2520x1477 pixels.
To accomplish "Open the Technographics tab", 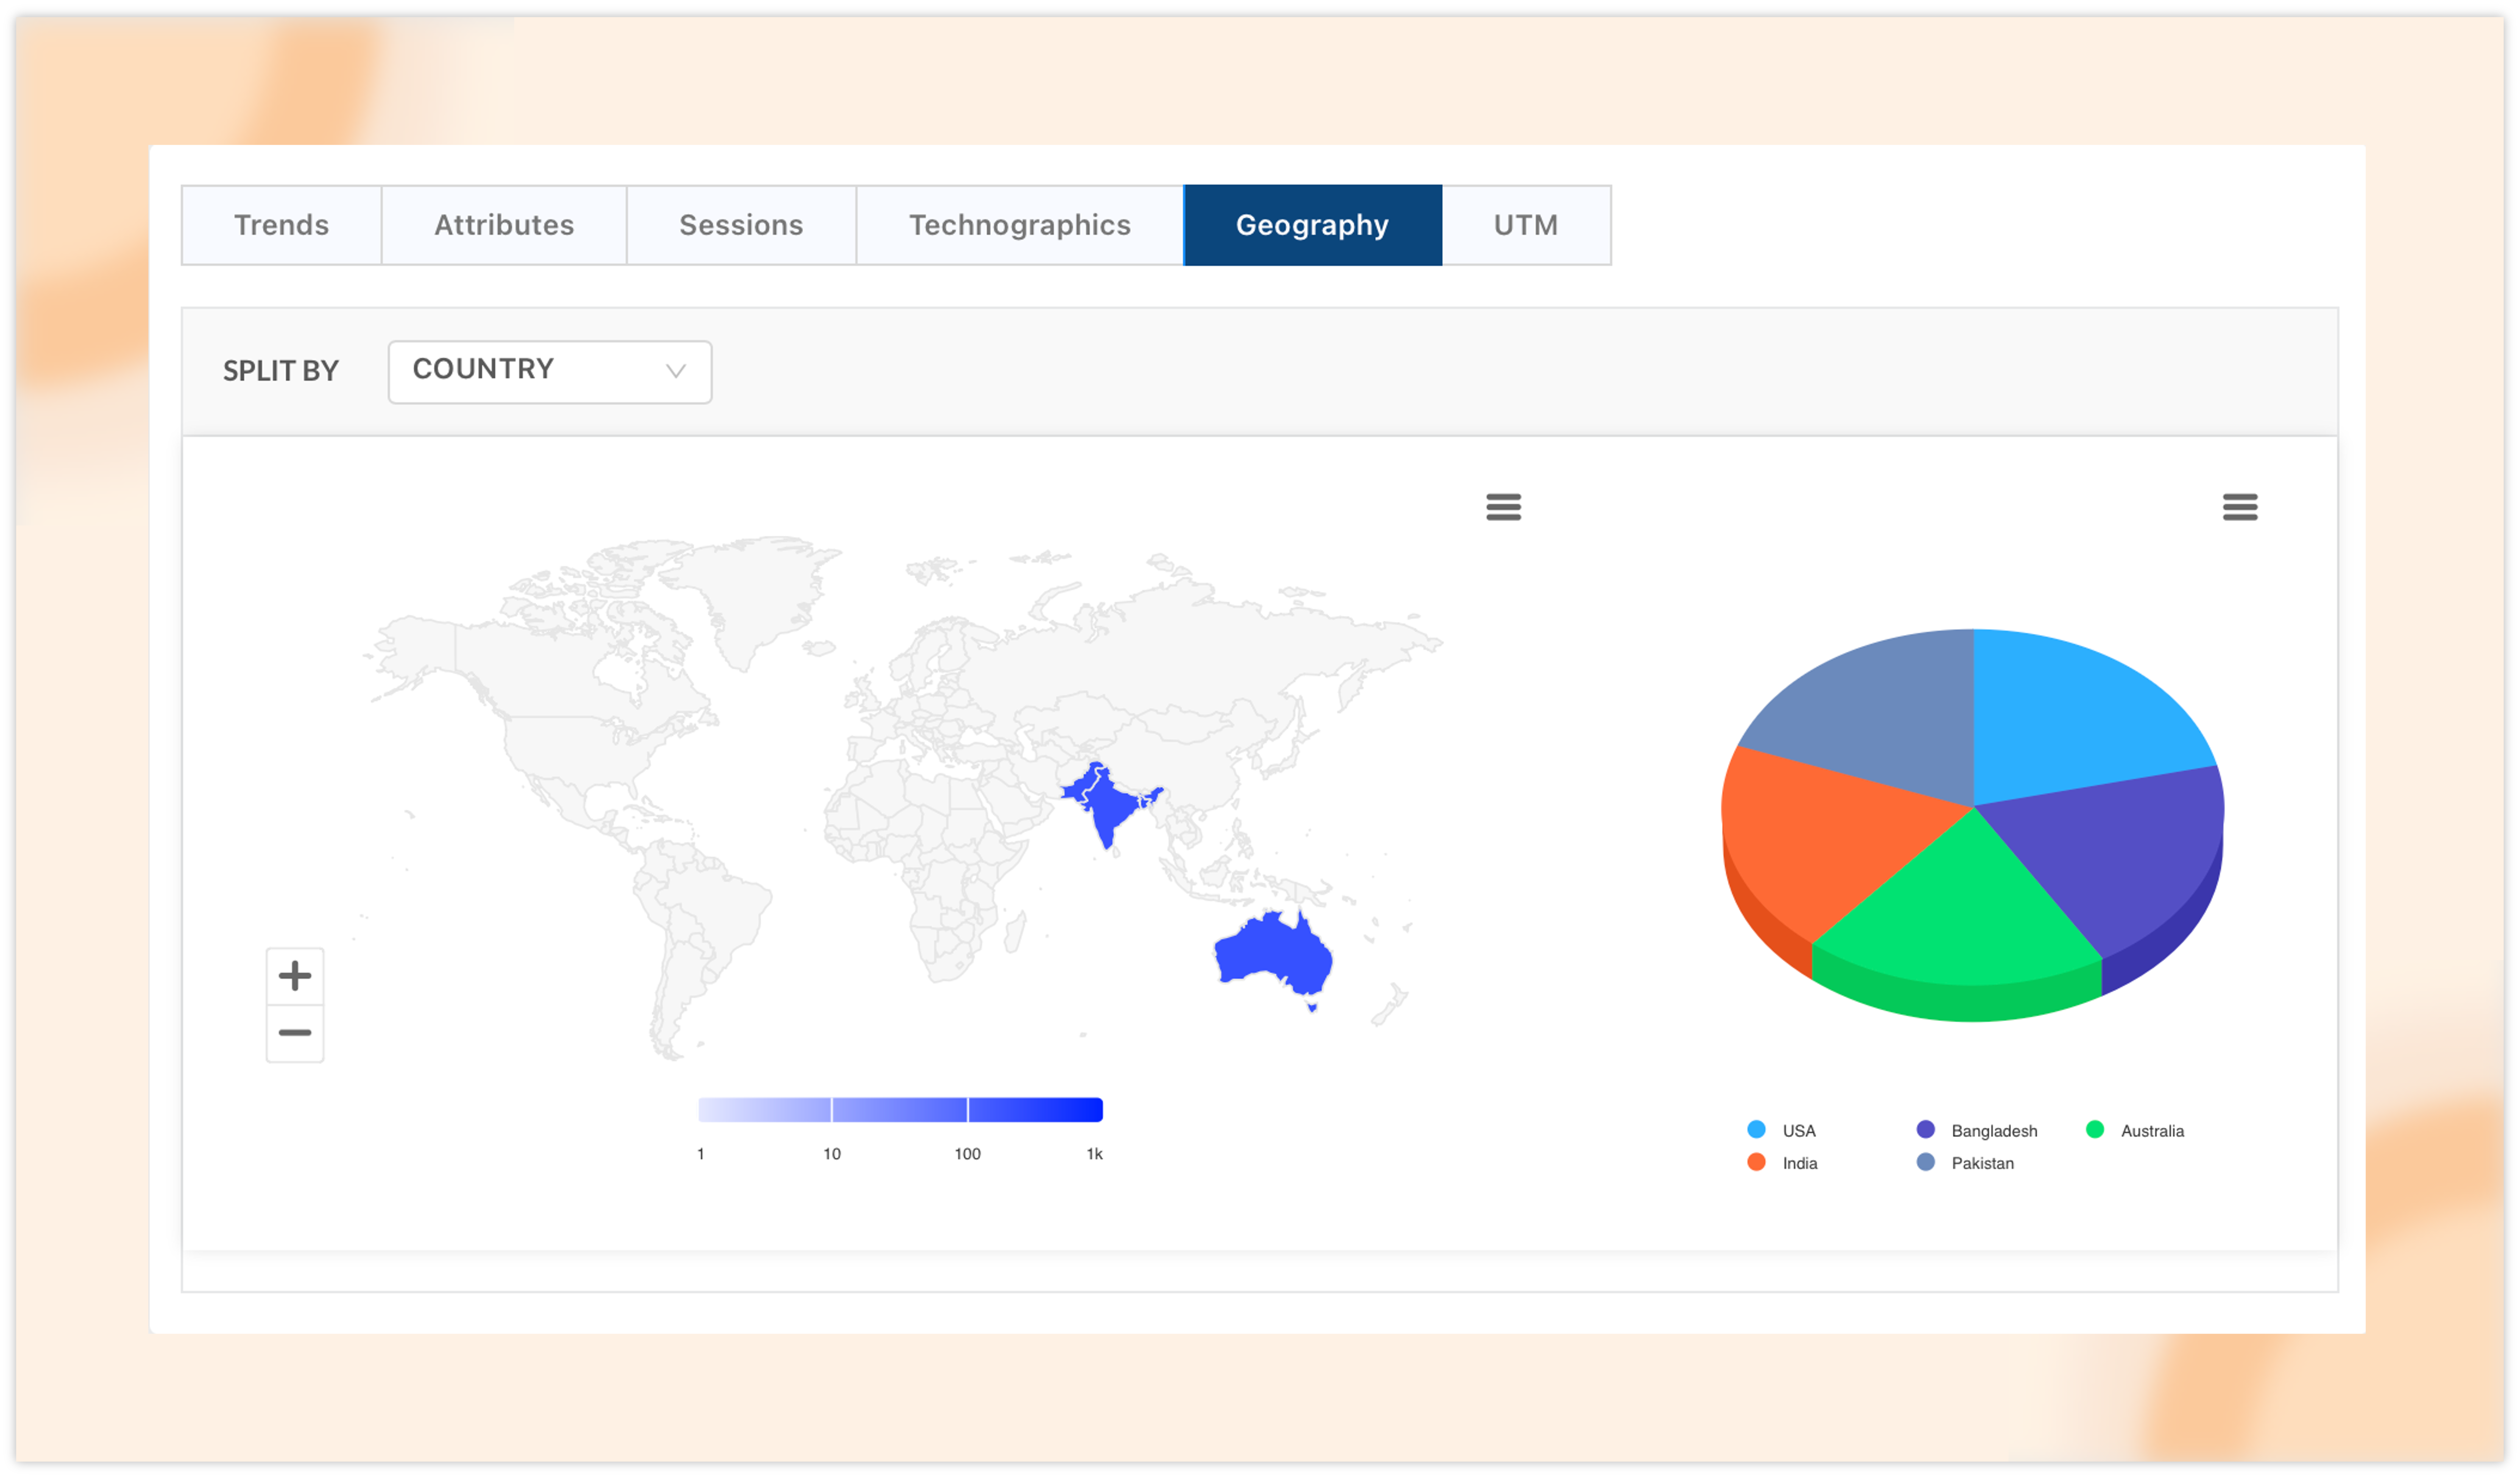I will point(1019,225).
